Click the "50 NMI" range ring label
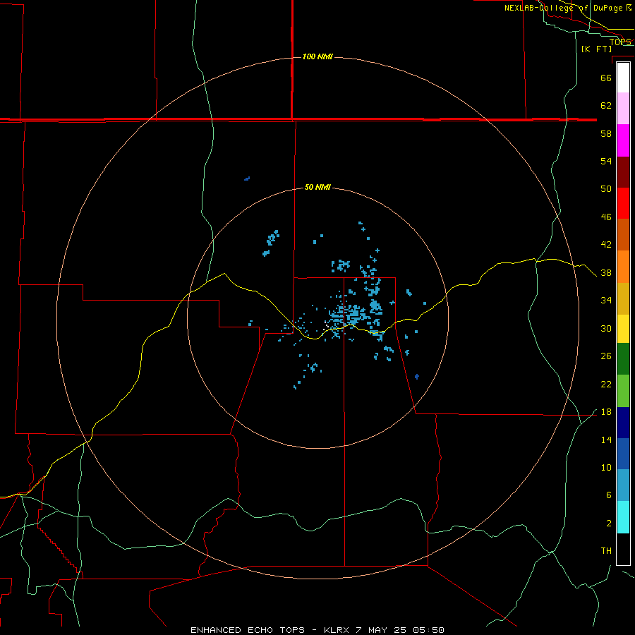Screen dimensions: 635x635 tap(317, 187)
